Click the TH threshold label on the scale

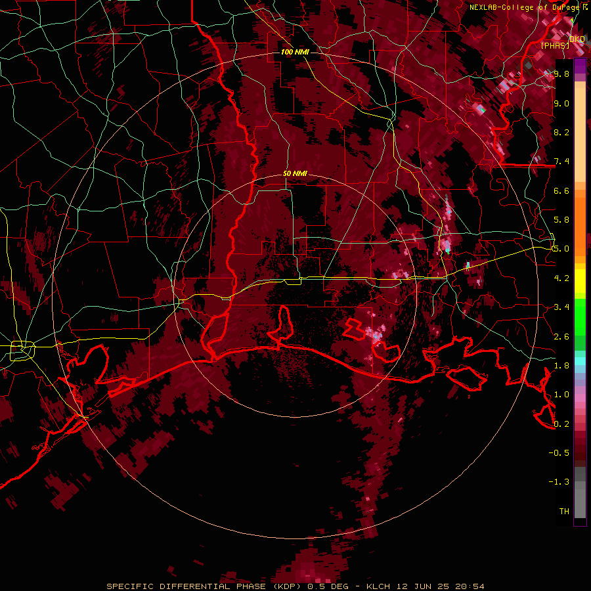pos(564,512)
